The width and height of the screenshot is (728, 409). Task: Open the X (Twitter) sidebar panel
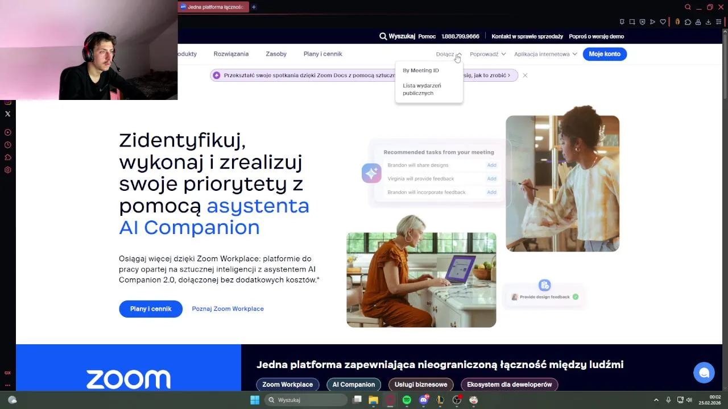pos(7,114)
